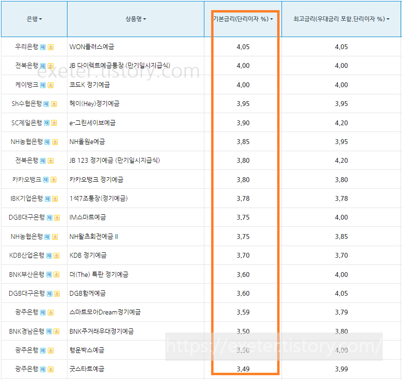The image size is (402, 380).
Task: Click the blue 재 badge beside 카카오뱅크
Action: click(46, 180)
